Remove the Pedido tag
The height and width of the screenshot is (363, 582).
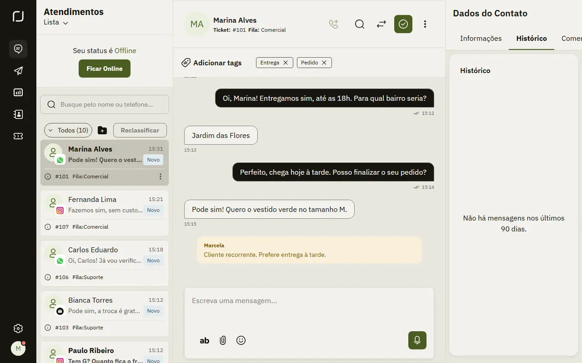pyautogui.click(x=324, y=63)
